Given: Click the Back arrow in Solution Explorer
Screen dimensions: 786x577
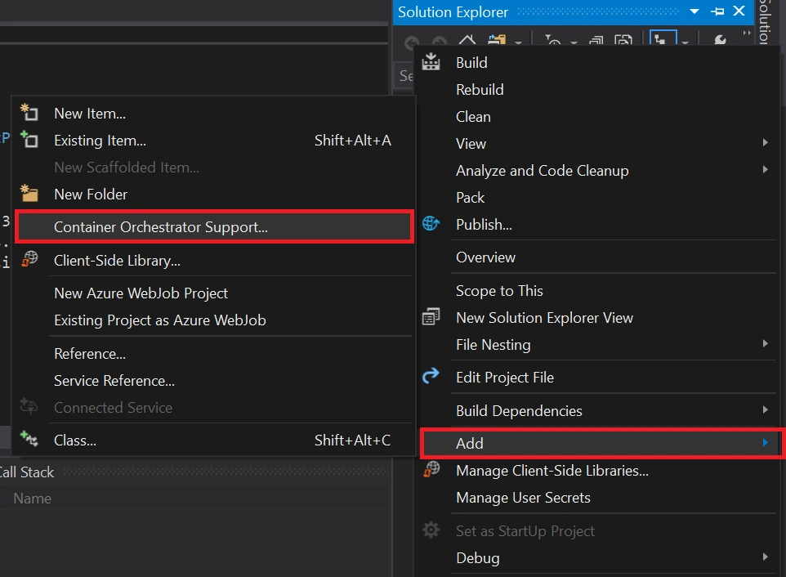Looking at the screenshot, I should coord(412,42).
